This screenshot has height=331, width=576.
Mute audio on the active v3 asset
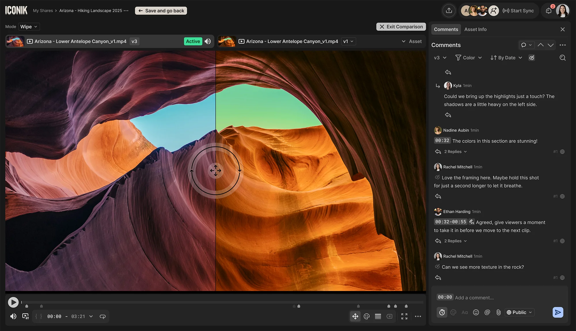(x=208, y=41)
